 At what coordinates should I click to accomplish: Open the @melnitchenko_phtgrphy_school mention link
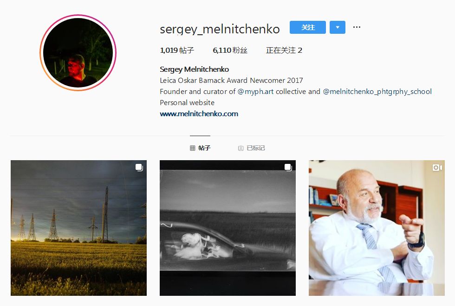click(x=377, y=92)
